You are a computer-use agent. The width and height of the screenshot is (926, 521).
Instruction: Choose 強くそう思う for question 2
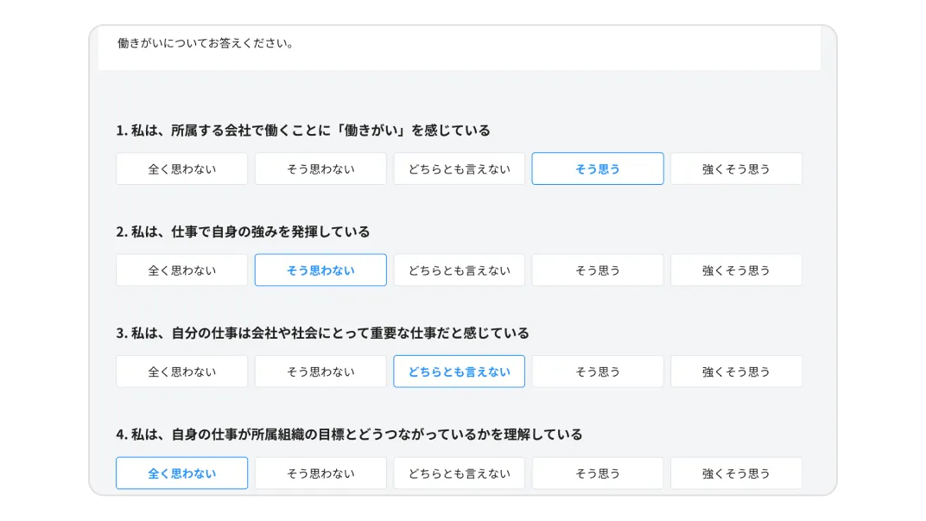pyautogui.click(x=736, y=270)
